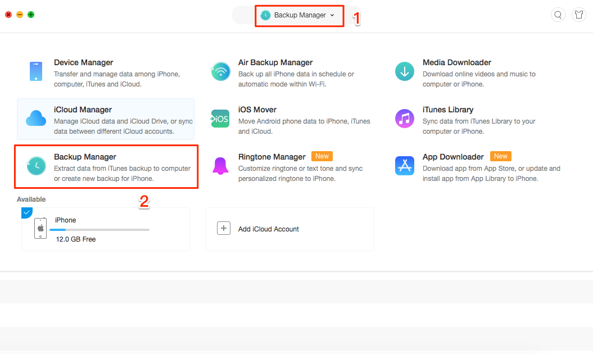Toggle the checked iPhone device checkbox
Viewport: 593px width, 354px height.
(26, 212)
